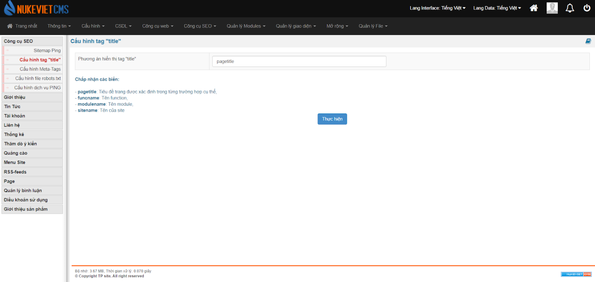Open the Lang Interface dropdown
The height and width of the screenshot is (282, 595).
coord(438,8)
